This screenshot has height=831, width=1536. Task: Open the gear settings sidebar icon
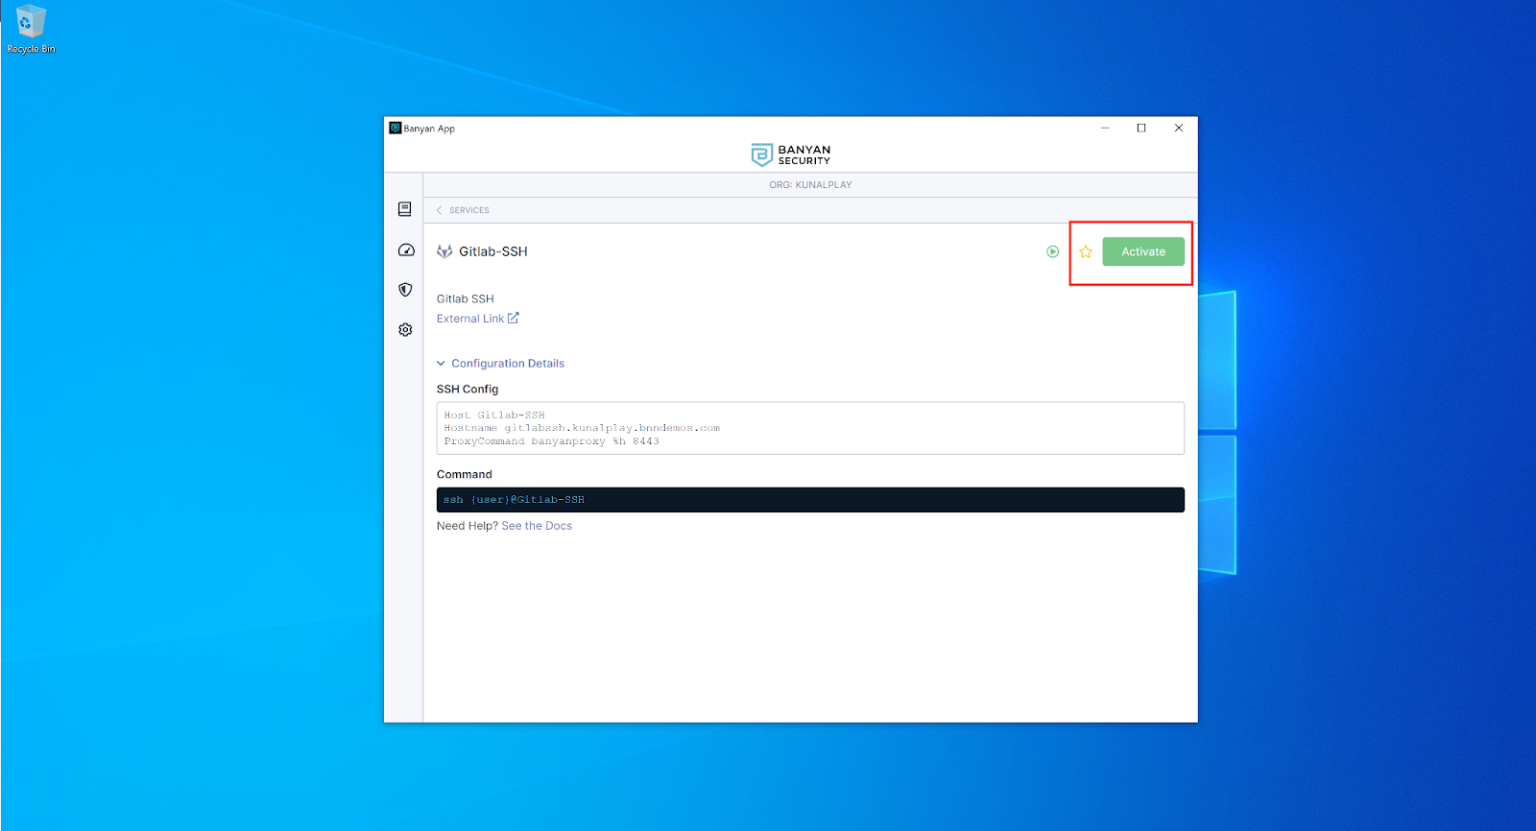click(405, 329)
